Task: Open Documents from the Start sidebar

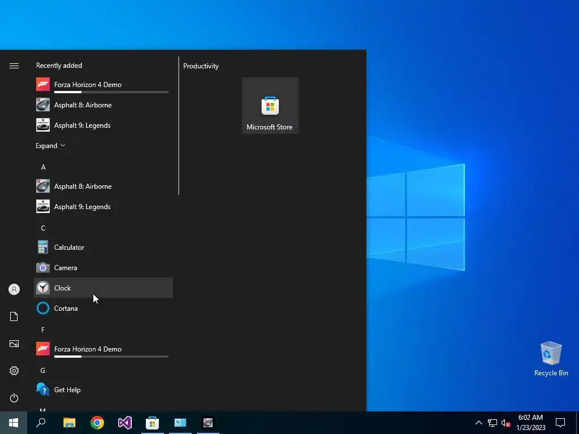Action: tap(14, 316)
